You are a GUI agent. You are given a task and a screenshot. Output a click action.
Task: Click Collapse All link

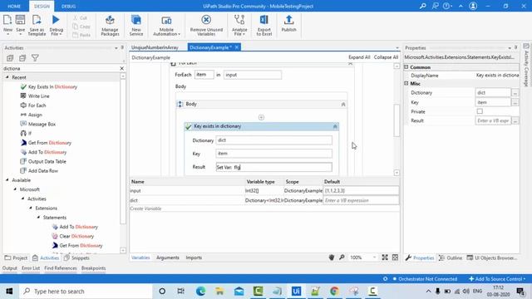(386, 57)
